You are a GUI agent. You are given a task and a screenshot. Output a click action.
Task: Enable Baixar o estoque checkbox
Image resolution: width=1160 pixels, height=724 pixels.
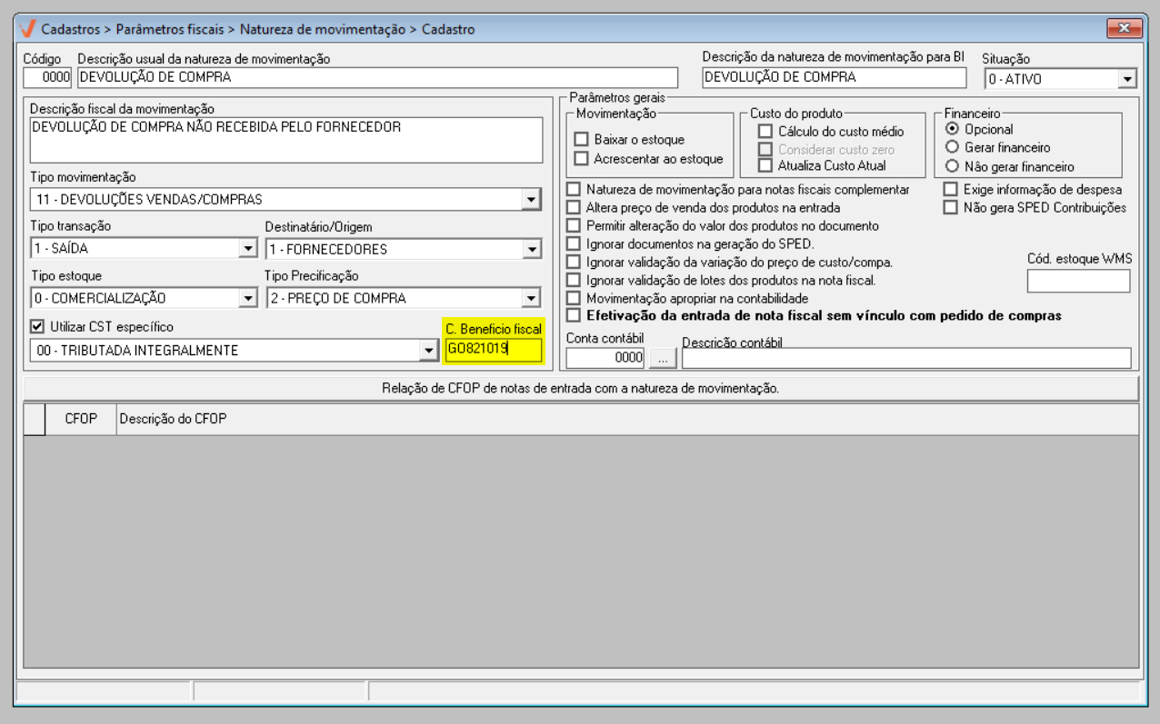582,140
